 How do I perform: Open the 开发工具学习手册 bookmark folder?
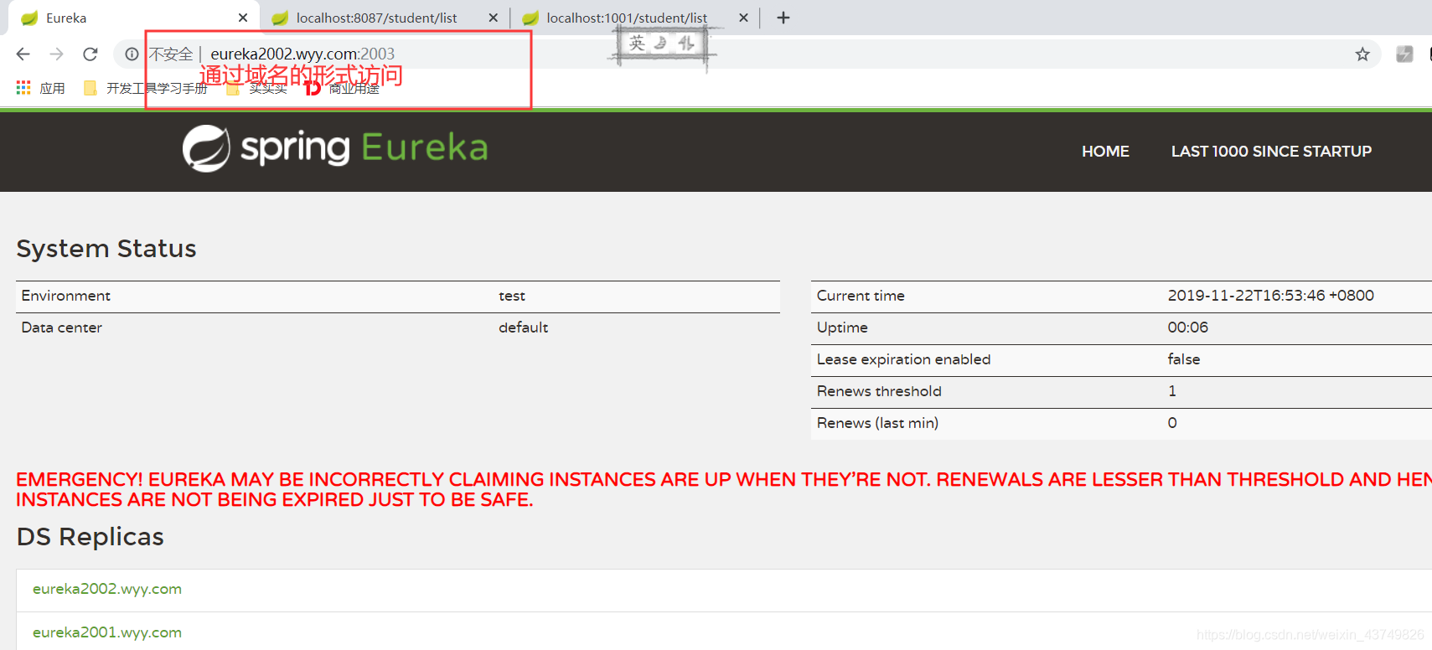(146, 88)
